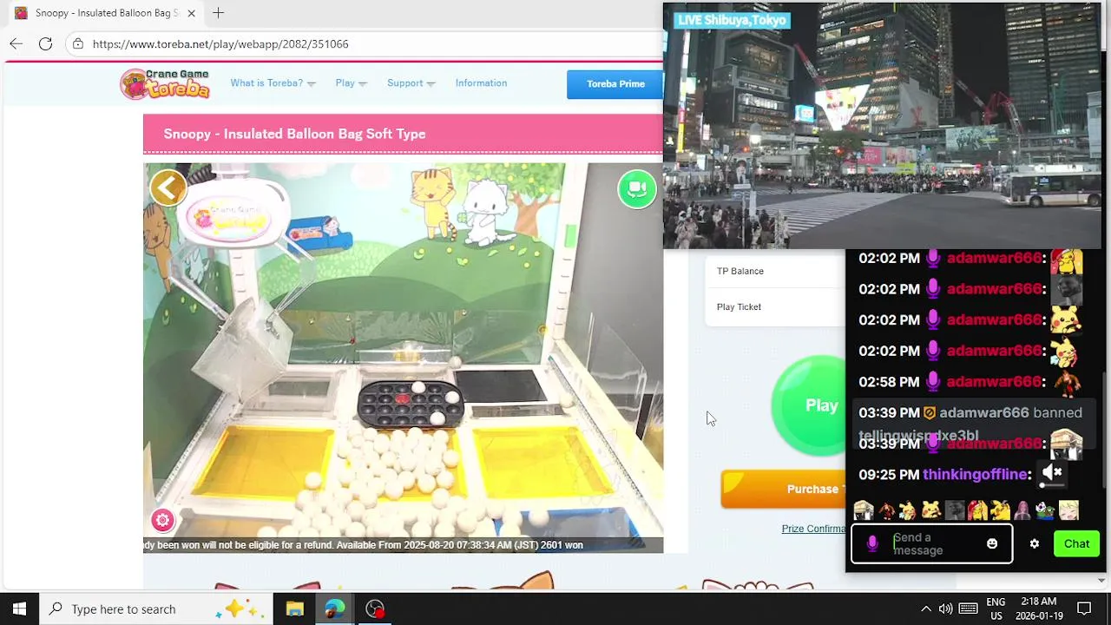Click page scrollbar down arrow
The height and width of the screenshot is (625, 1111).
(1103, 580)
